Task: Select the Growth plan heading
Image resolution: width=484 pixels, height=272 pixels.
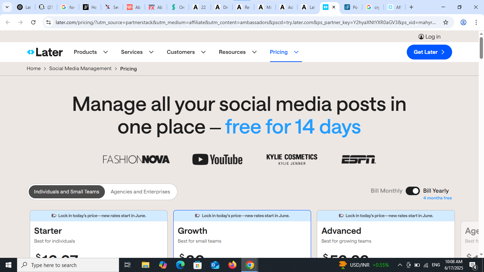Action: click(192, 231)
